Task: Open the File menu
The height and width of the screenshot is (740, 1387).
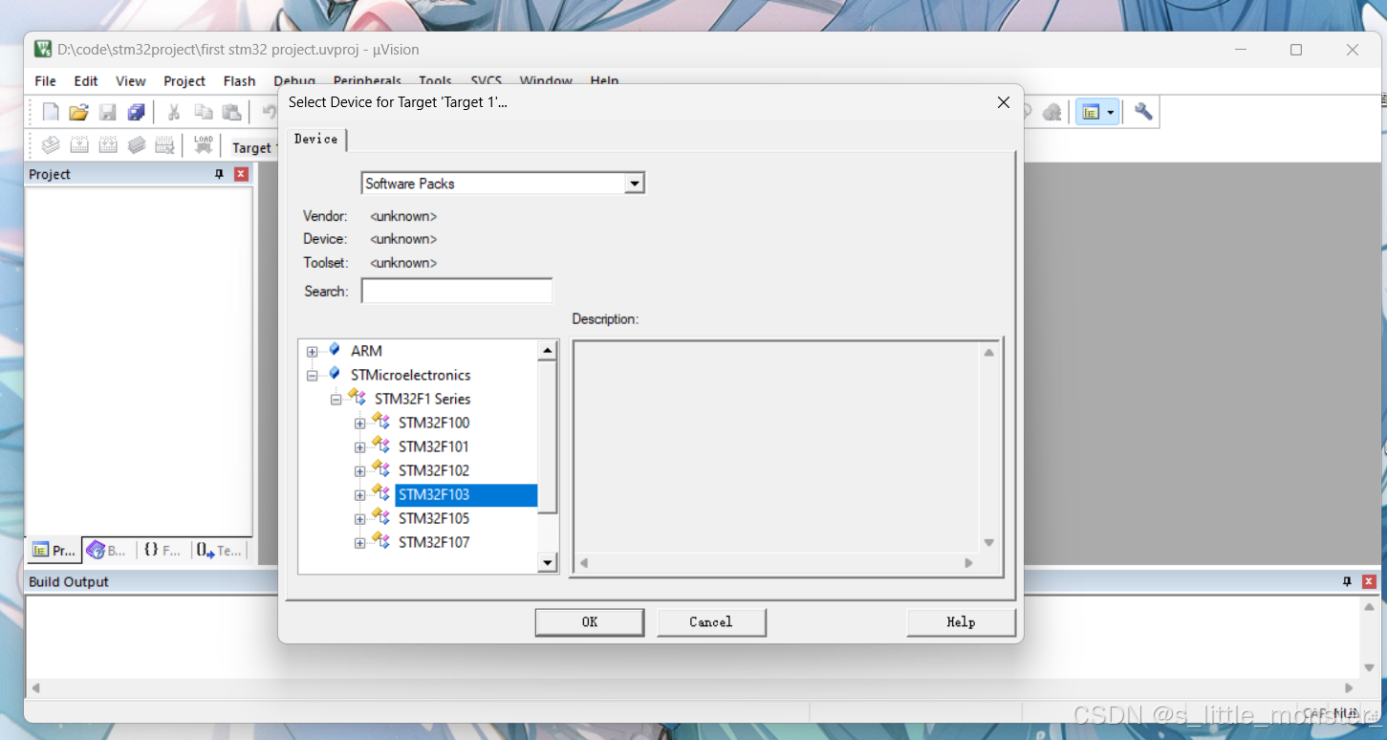Action: tap(45, 81)
